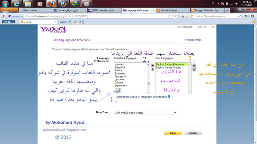Image resolution: width=257 pixels, height=144 pixels.
Task: Click the Your Languages list scrollbar track
Action: (190, 78)
